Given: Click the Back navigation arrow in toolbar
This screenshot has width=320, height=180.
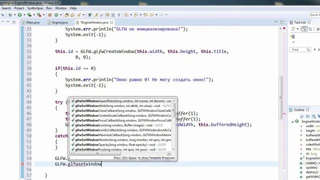Looking at the screenshot, I should (x=151, y=14).
